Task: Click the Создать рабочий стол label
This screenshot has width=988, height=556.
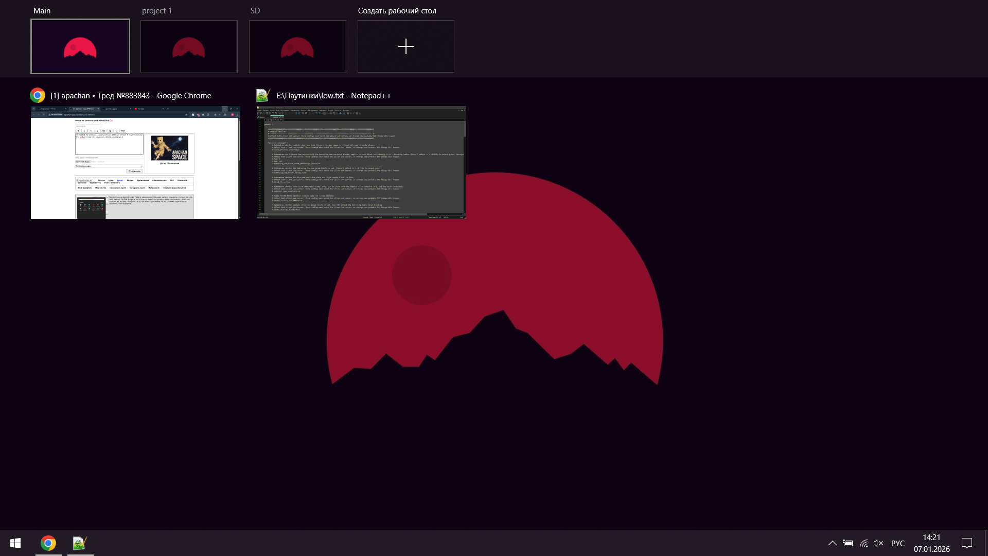Action: [397, 11]
